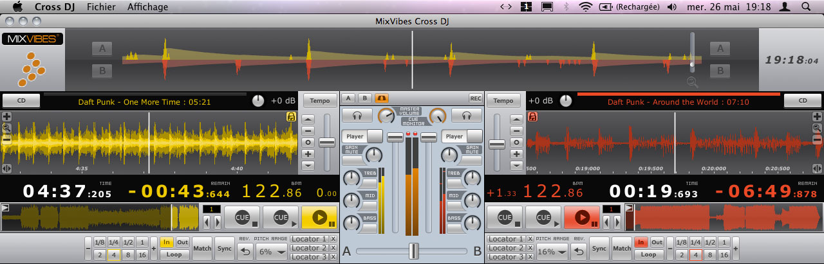This screenshot has height=264, width=824.
Task: Enable Loop on deck B
Action: 649,254
